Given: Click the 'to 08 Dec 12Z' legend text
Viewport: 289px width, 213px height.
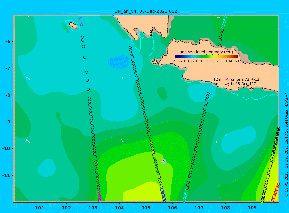Looking at the screenshot, I should [x=243, y=84].
